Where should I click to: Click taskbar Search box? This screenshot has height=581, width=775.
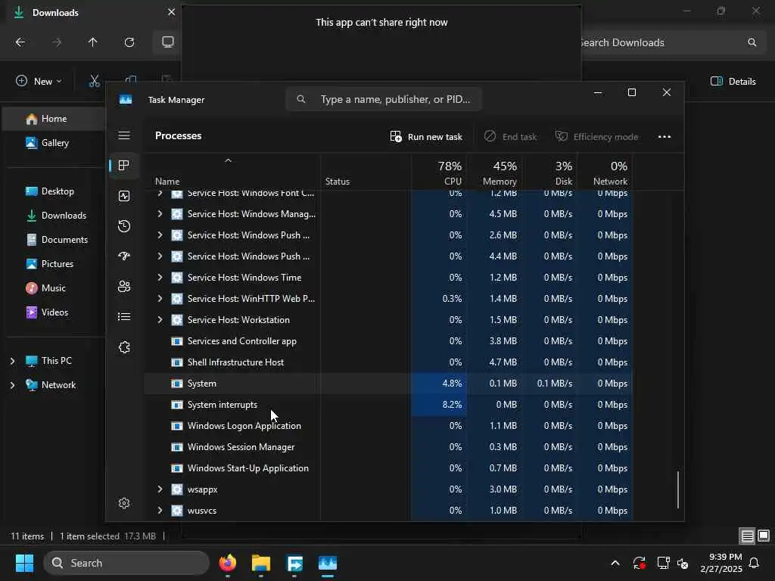coord(126,563)
